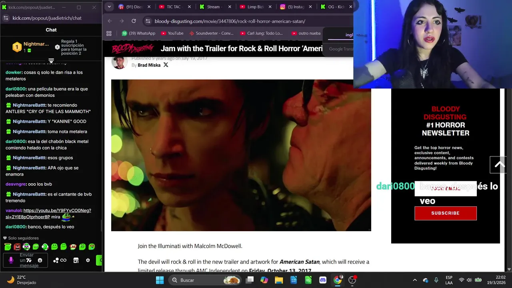
Task: Open the volume icon in system tray
Action: (x=469, y=280)
